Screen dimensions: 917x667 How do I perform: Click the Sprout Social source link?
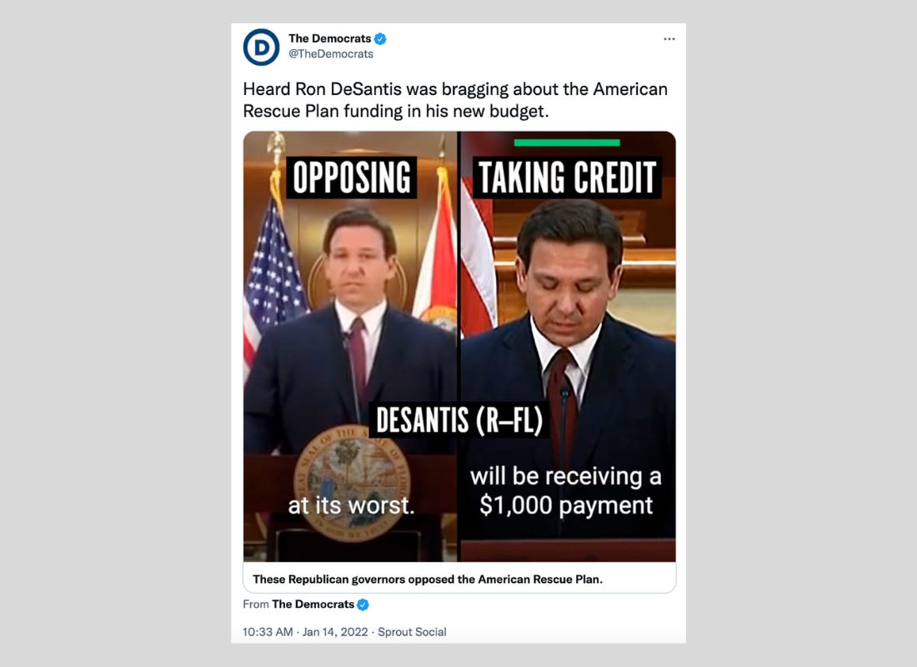point(412,632)
